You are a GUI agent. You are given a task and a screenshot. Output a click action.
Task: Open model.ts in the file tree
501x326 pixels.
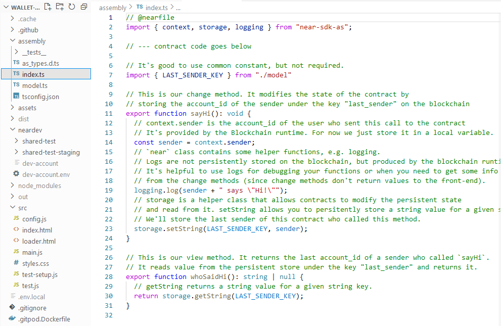point(34,85)
